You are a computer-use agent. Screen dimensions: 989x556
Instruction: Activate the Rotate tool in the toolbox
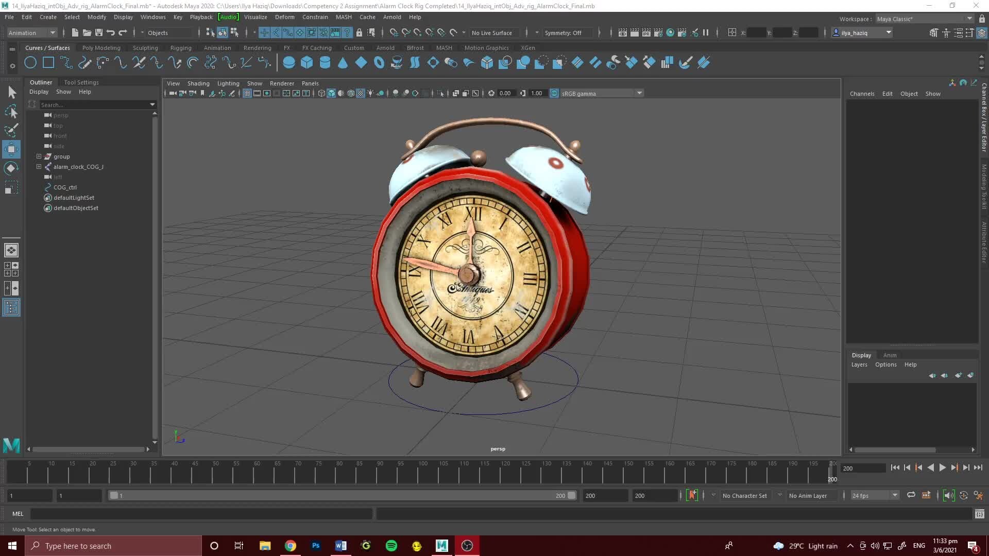[x=11, y=168]
